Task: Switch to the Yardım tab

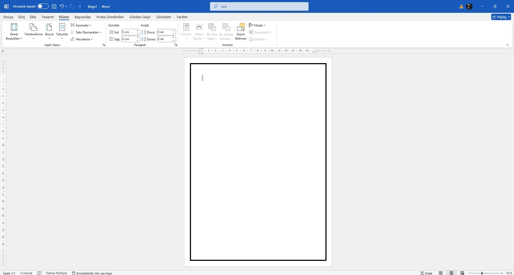Action: click(182, 17)
